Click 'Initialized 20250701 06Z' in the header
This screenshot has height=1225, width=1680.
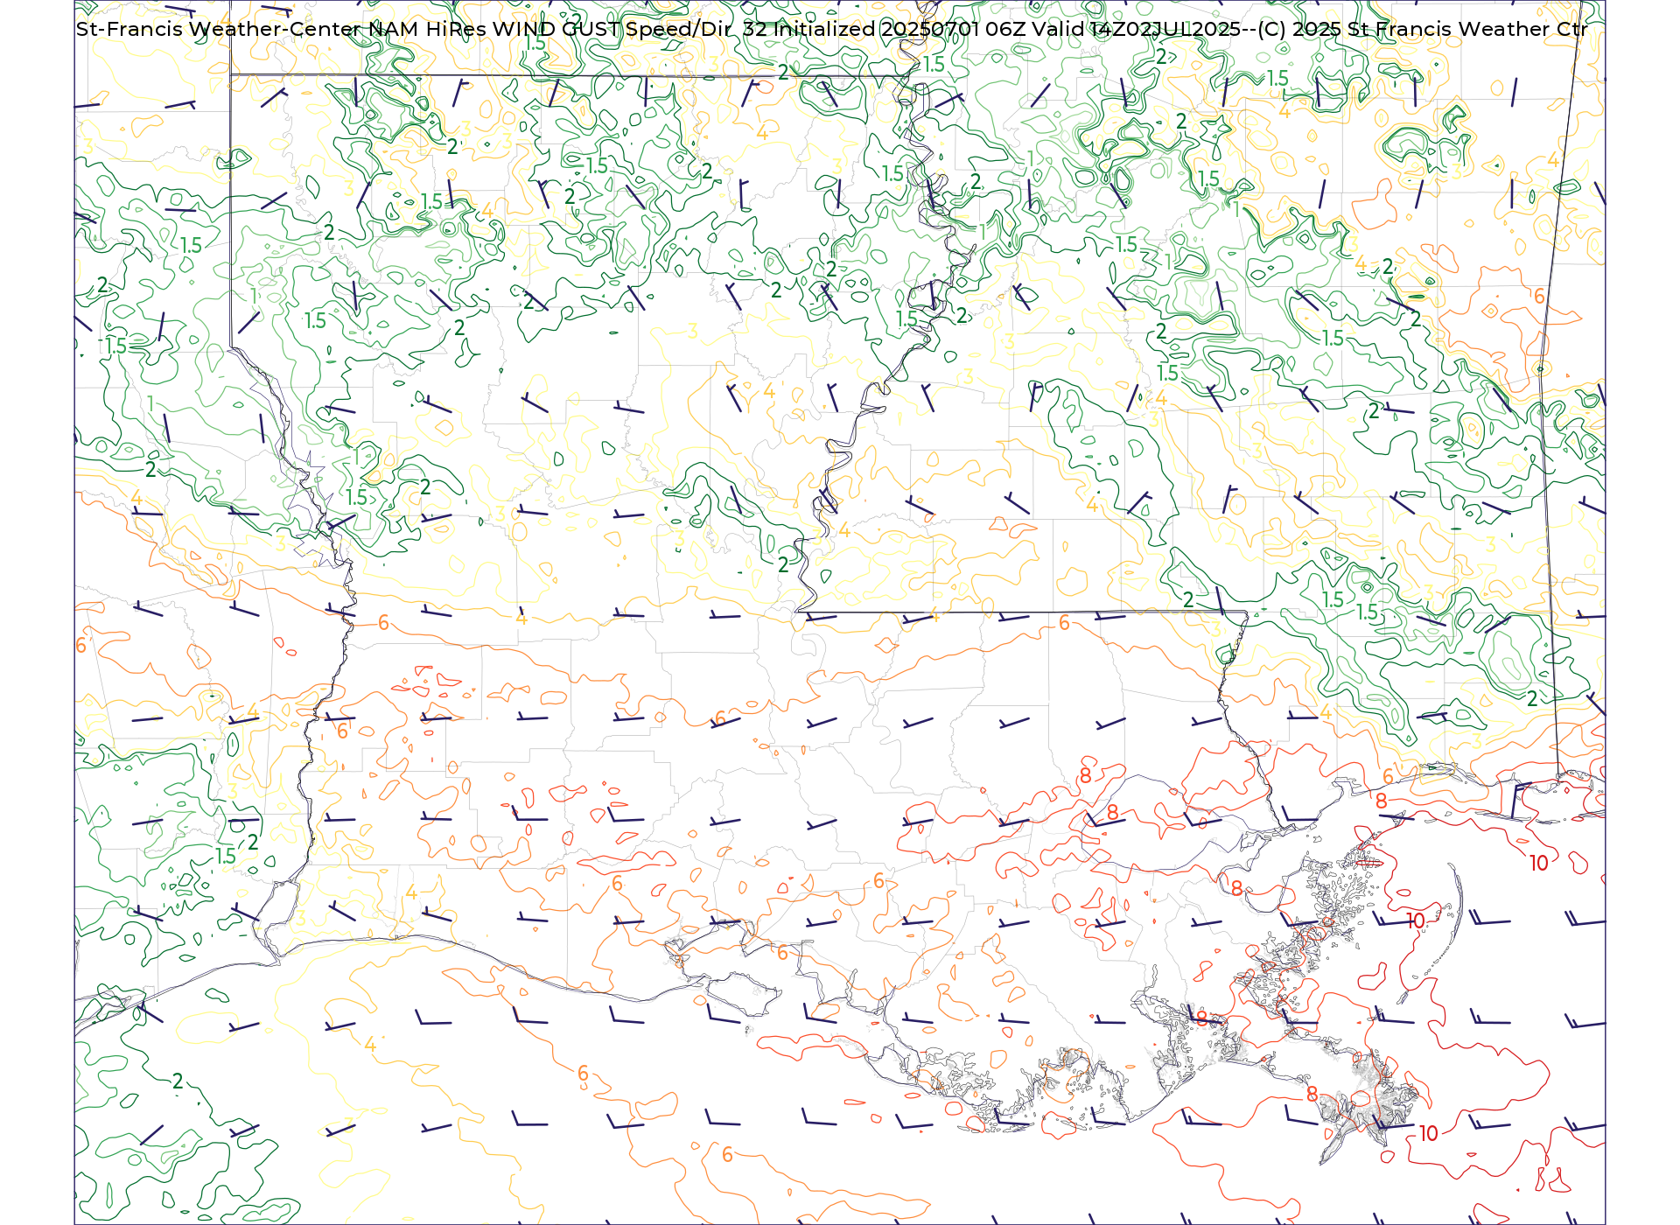[x=899, y=29]
